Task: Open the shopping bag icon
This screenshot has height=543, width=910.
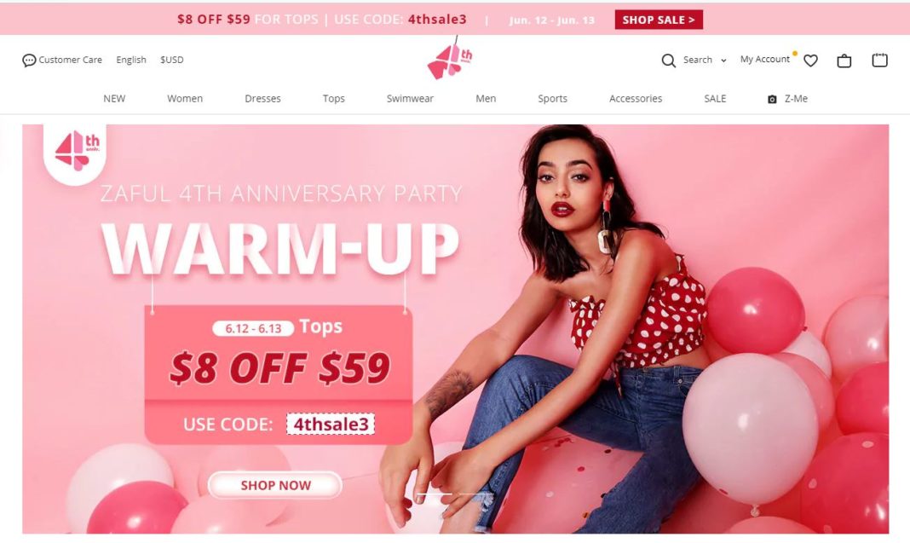Action: click(x=844, y=61)
